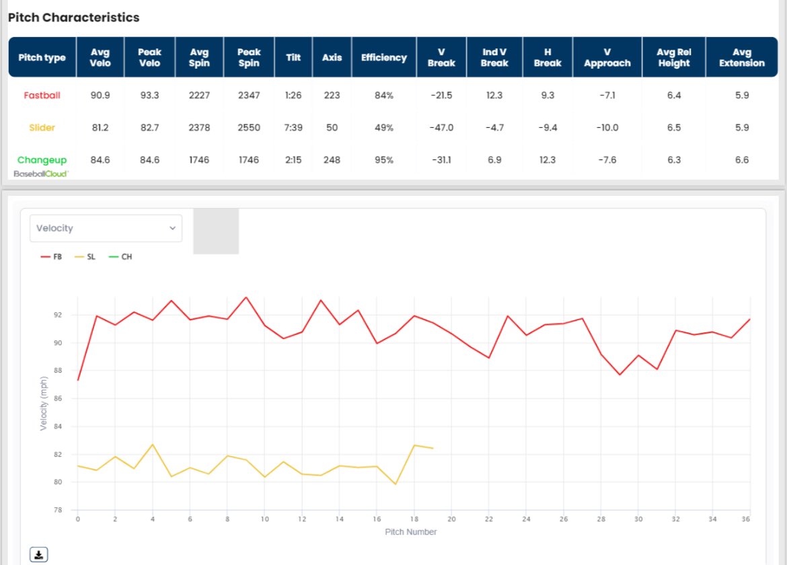Click Changeup Avg Extension value 6.6

point(742,160)
